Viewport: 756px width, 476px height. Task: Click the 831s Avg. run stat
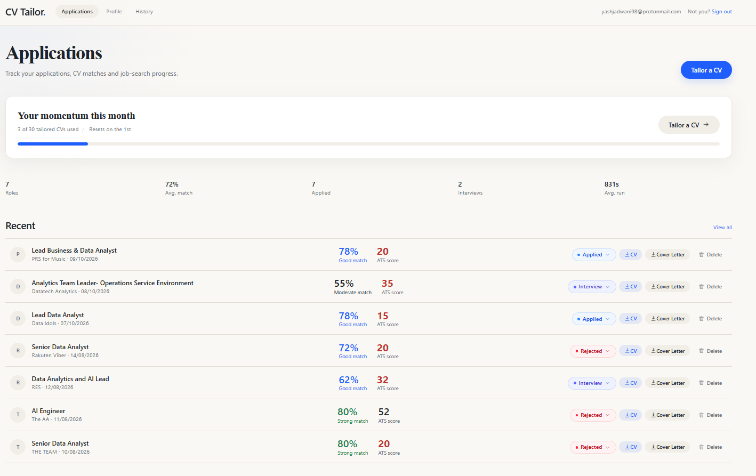click(x=614, y=188)
